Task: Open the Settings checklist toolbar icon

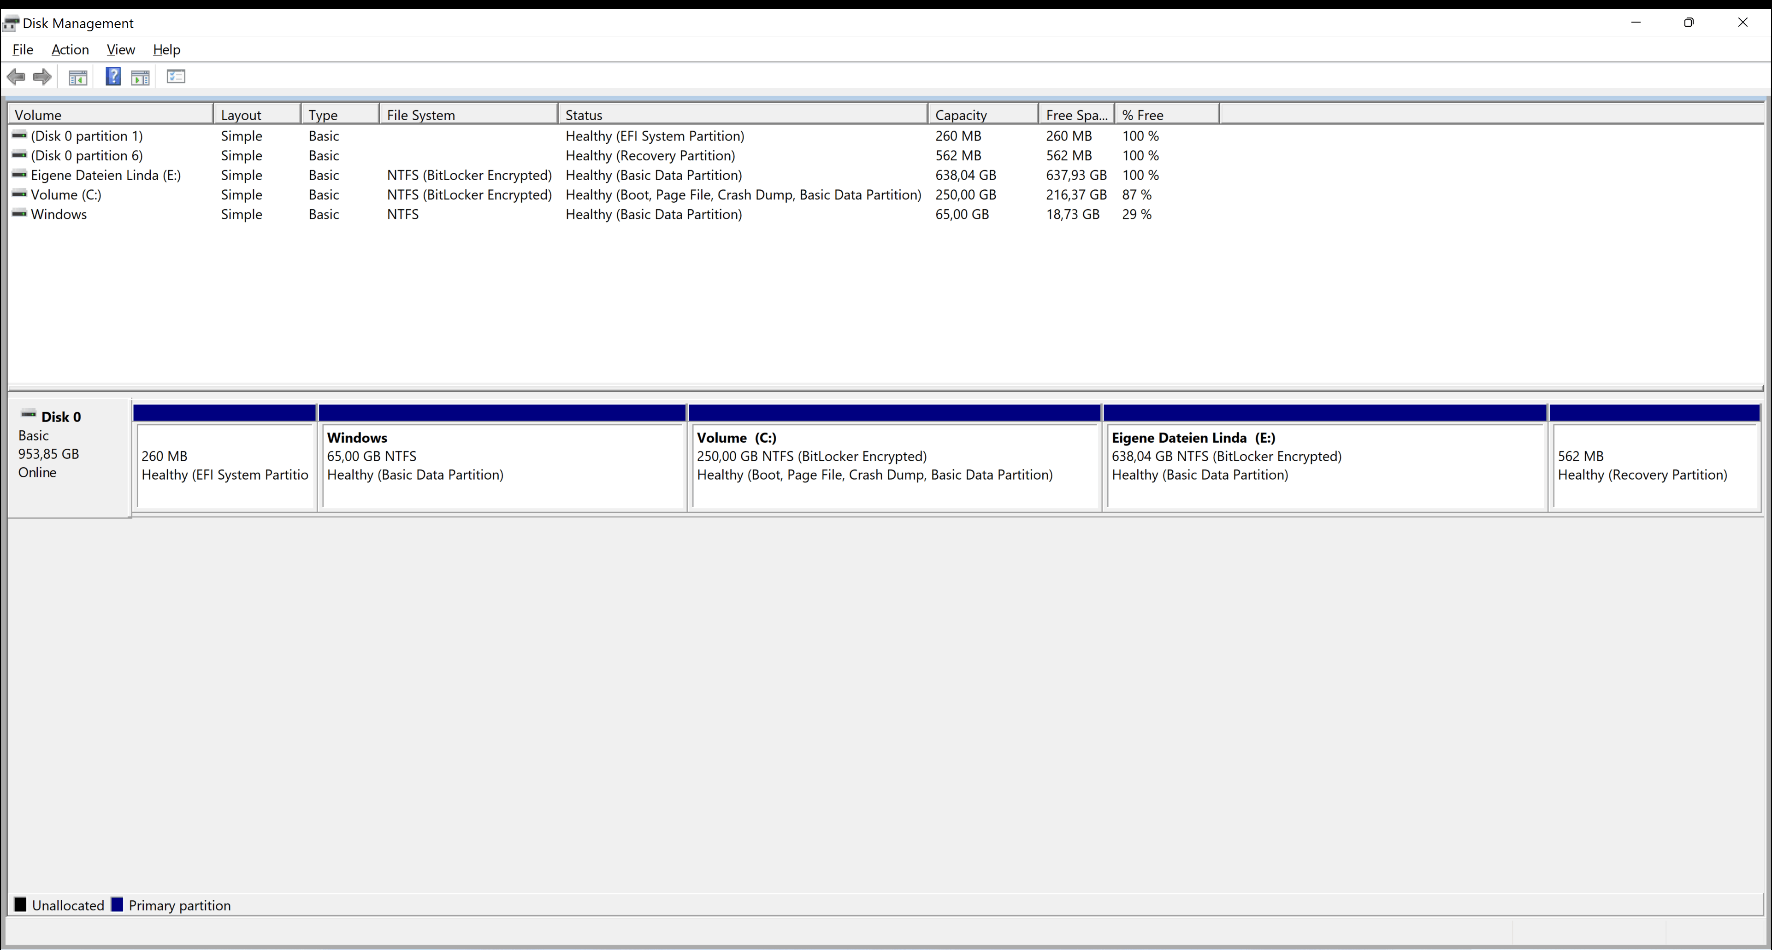Action: coord(176,77)
